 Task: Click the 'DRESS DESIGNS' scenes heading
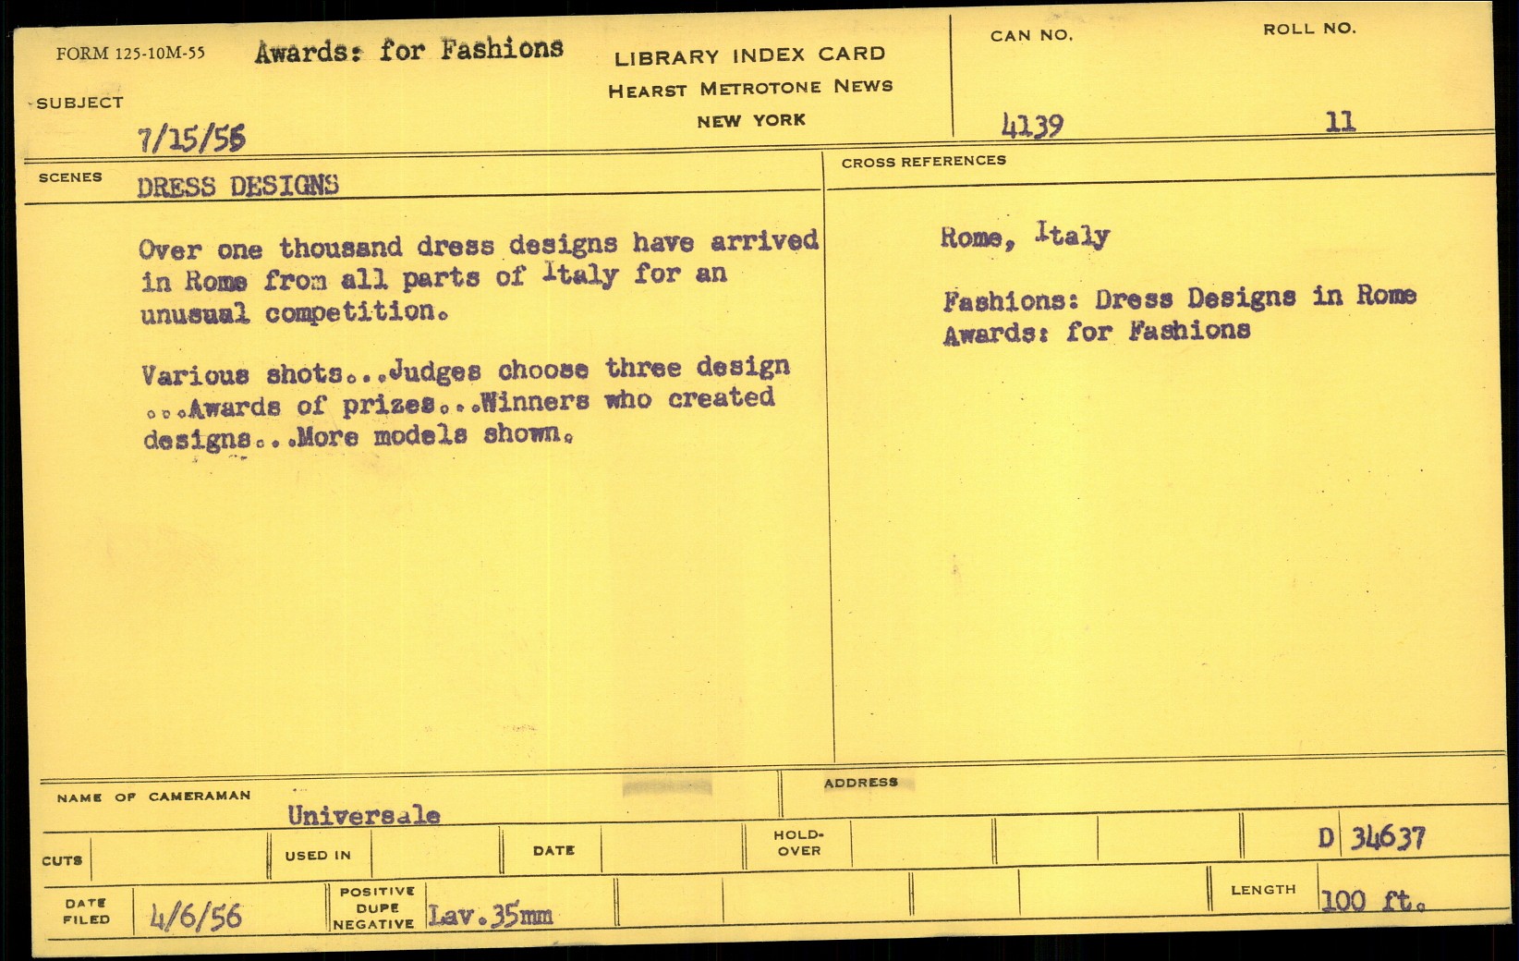pos(237,186)
